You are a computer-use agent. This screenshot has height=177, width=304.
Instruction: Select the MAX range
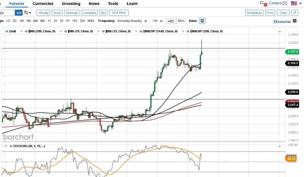[91, 21]
